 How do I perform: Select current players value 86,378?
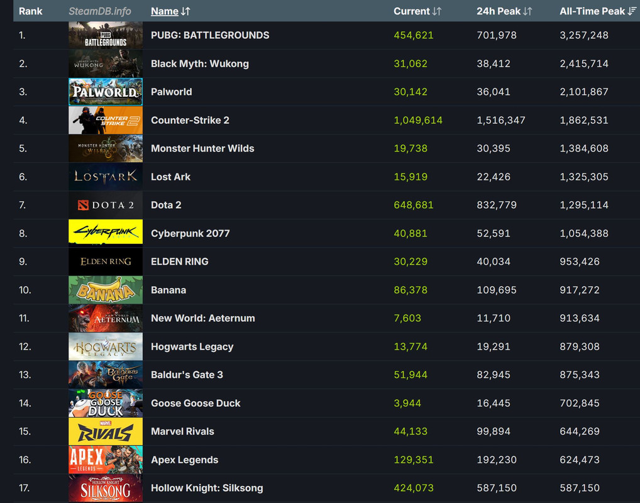(x=411, y=290)
